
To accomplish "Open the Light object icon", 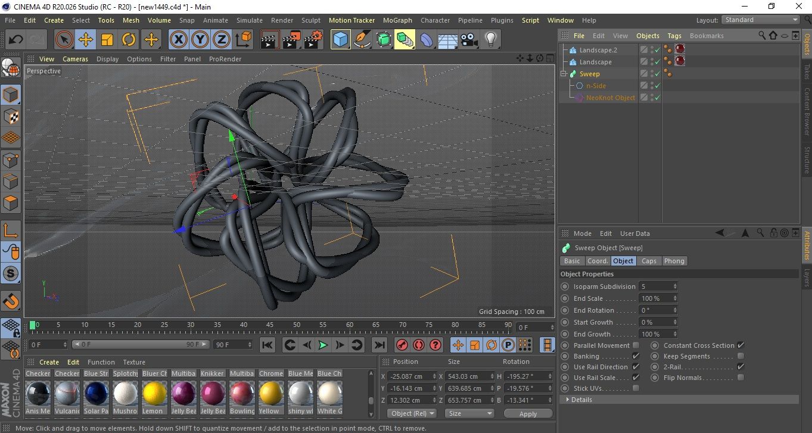I will [x=490, y=40].
